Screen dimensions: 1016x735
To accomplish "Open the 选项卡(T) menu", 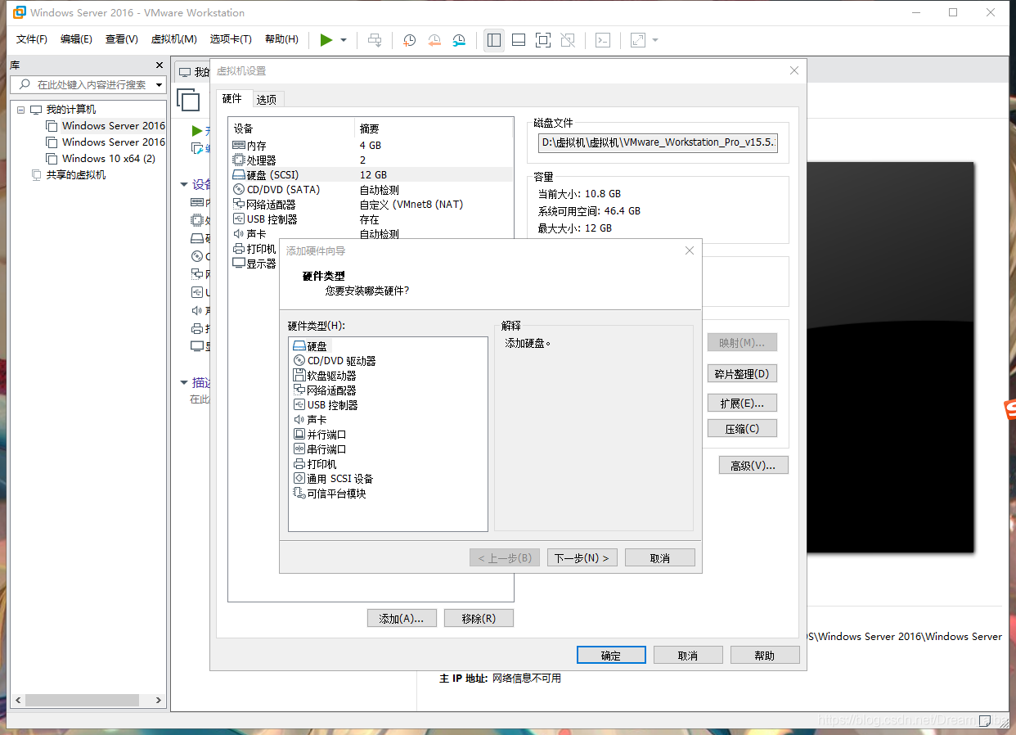I will 231,39.
